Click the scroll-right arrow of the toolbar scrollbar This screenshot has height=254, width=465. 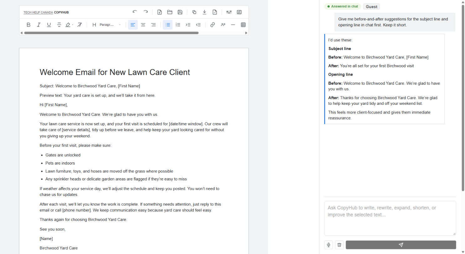[x=246, y=33]
